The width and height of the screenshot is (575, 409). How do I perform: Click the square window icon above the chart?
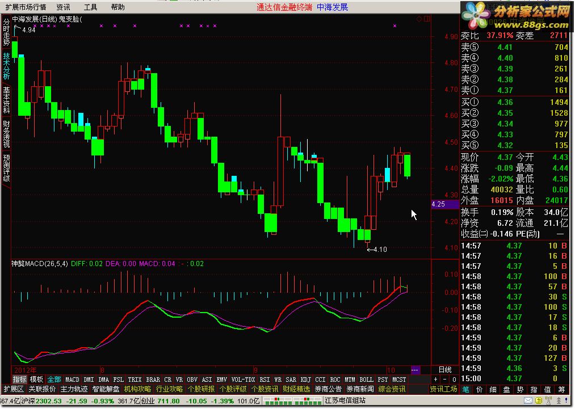pos(427,19)
